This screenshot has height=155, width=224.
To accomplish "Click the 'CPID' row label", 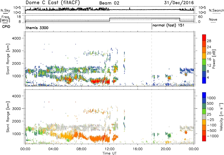I will [6, 27].
